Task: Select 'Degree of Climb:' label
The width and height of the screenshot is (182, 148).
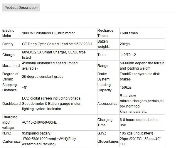Action: pos(10,77)
